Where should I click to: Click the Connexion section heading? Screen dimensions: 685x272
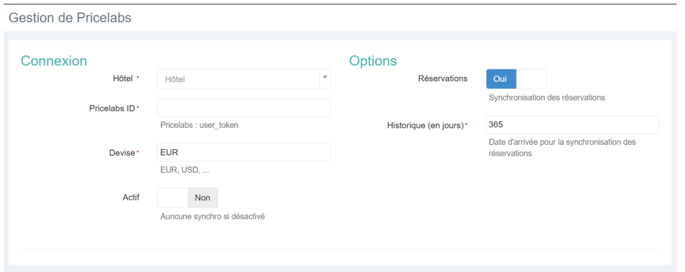53,61
